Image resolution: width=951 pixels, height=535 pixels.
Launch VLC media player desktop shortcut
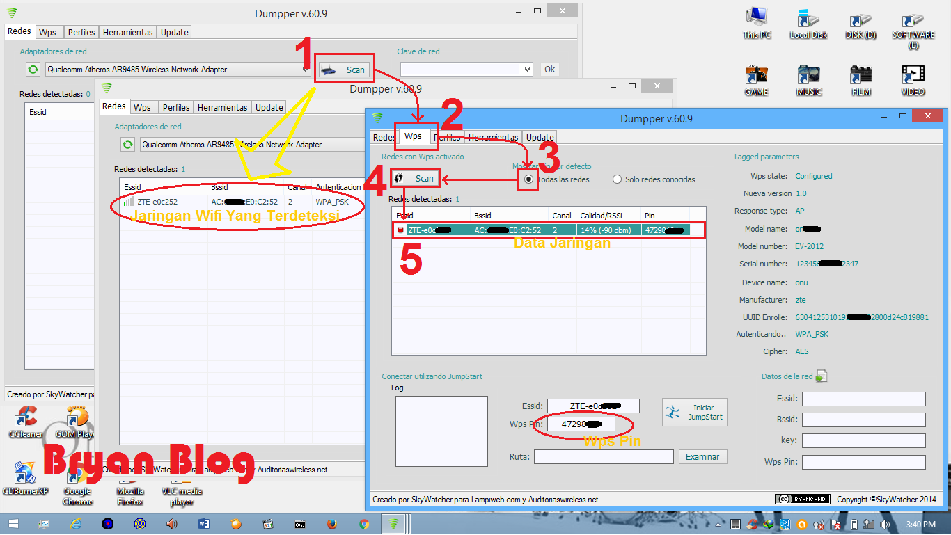tap(182, 490)
